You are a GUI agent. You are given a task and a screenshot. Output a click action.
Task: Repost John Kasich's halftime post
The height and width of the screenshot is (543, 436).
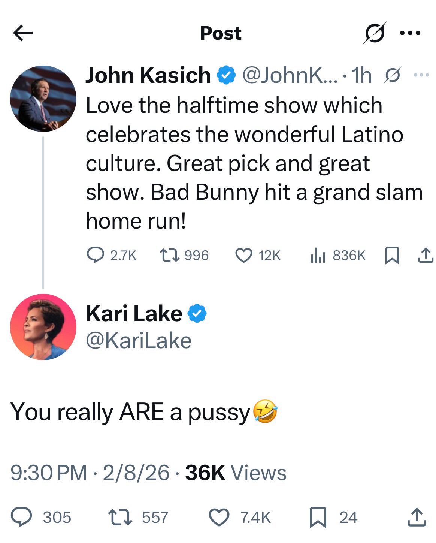coord(168,255)
